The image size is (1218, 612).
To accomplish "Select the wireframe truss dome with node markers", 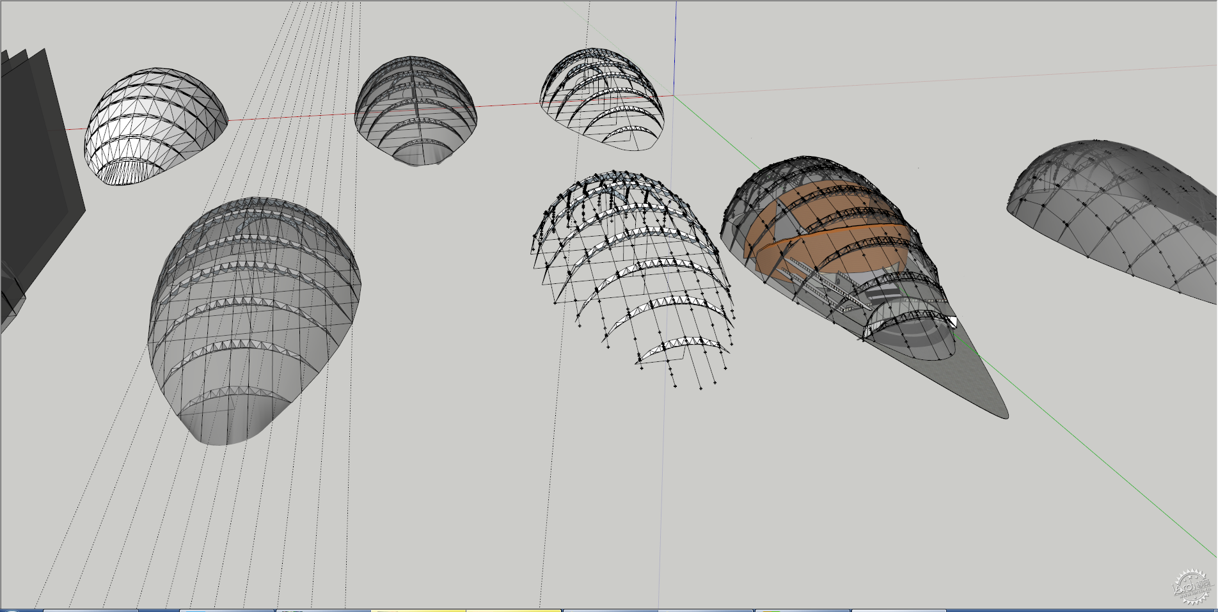I will [632, 278].
